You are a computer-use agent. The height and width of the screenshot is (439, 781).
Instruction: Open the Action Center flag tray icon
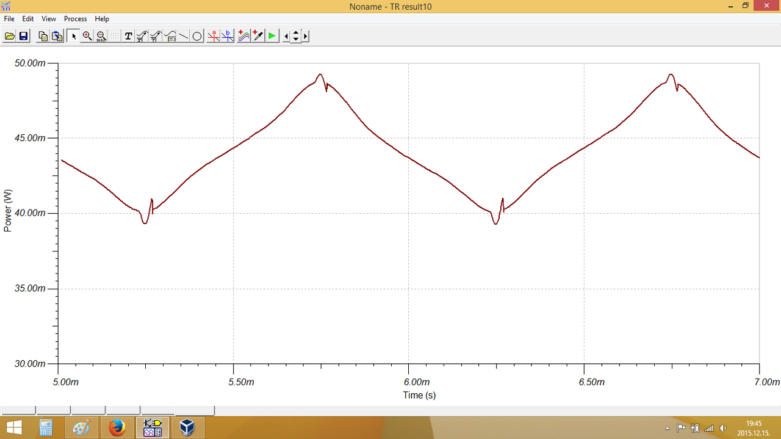(x=681, y=428)
